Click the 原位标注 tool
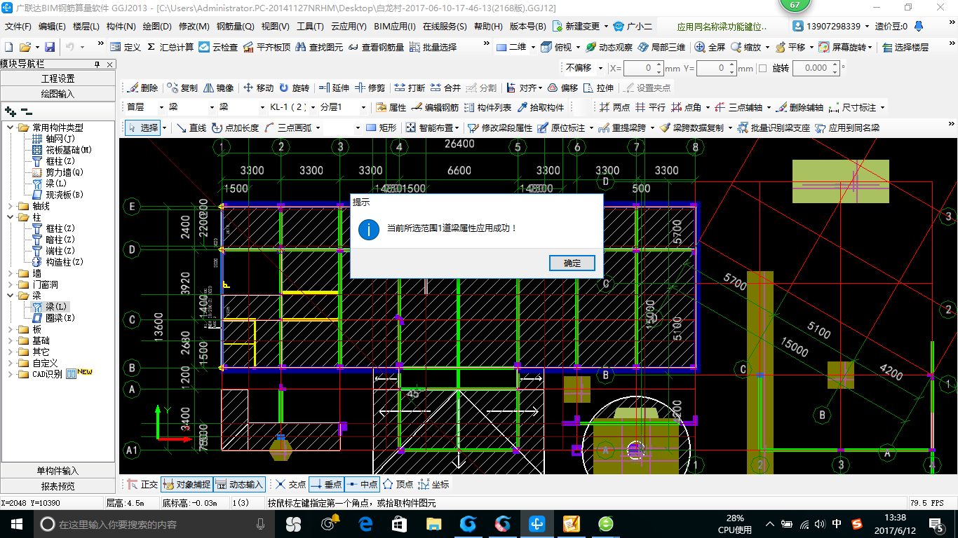Viewport: 958px width, 538px height. click(x=561, y=127)
